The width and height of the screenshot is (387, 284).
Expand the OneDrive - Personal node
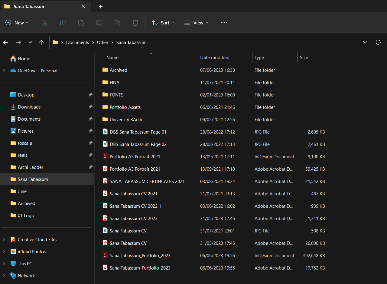(4, 71)
